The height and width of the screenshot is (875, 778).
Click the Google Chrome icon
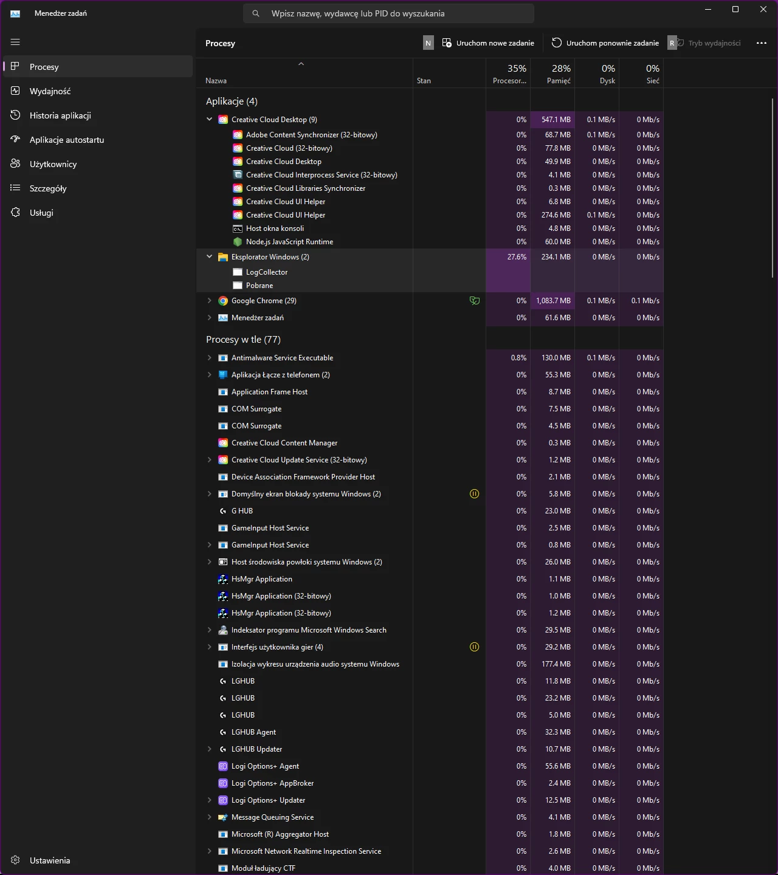click(x=223, y=301)
